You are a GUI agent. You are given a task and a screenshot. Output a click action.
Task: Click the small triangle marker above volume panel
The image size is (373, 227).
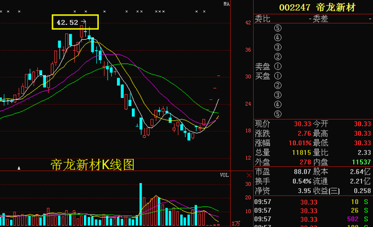click(x=19, y=168)
